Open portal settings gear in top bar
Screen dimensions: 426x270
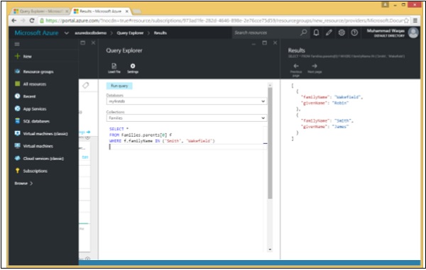click(x=342, y=33)
